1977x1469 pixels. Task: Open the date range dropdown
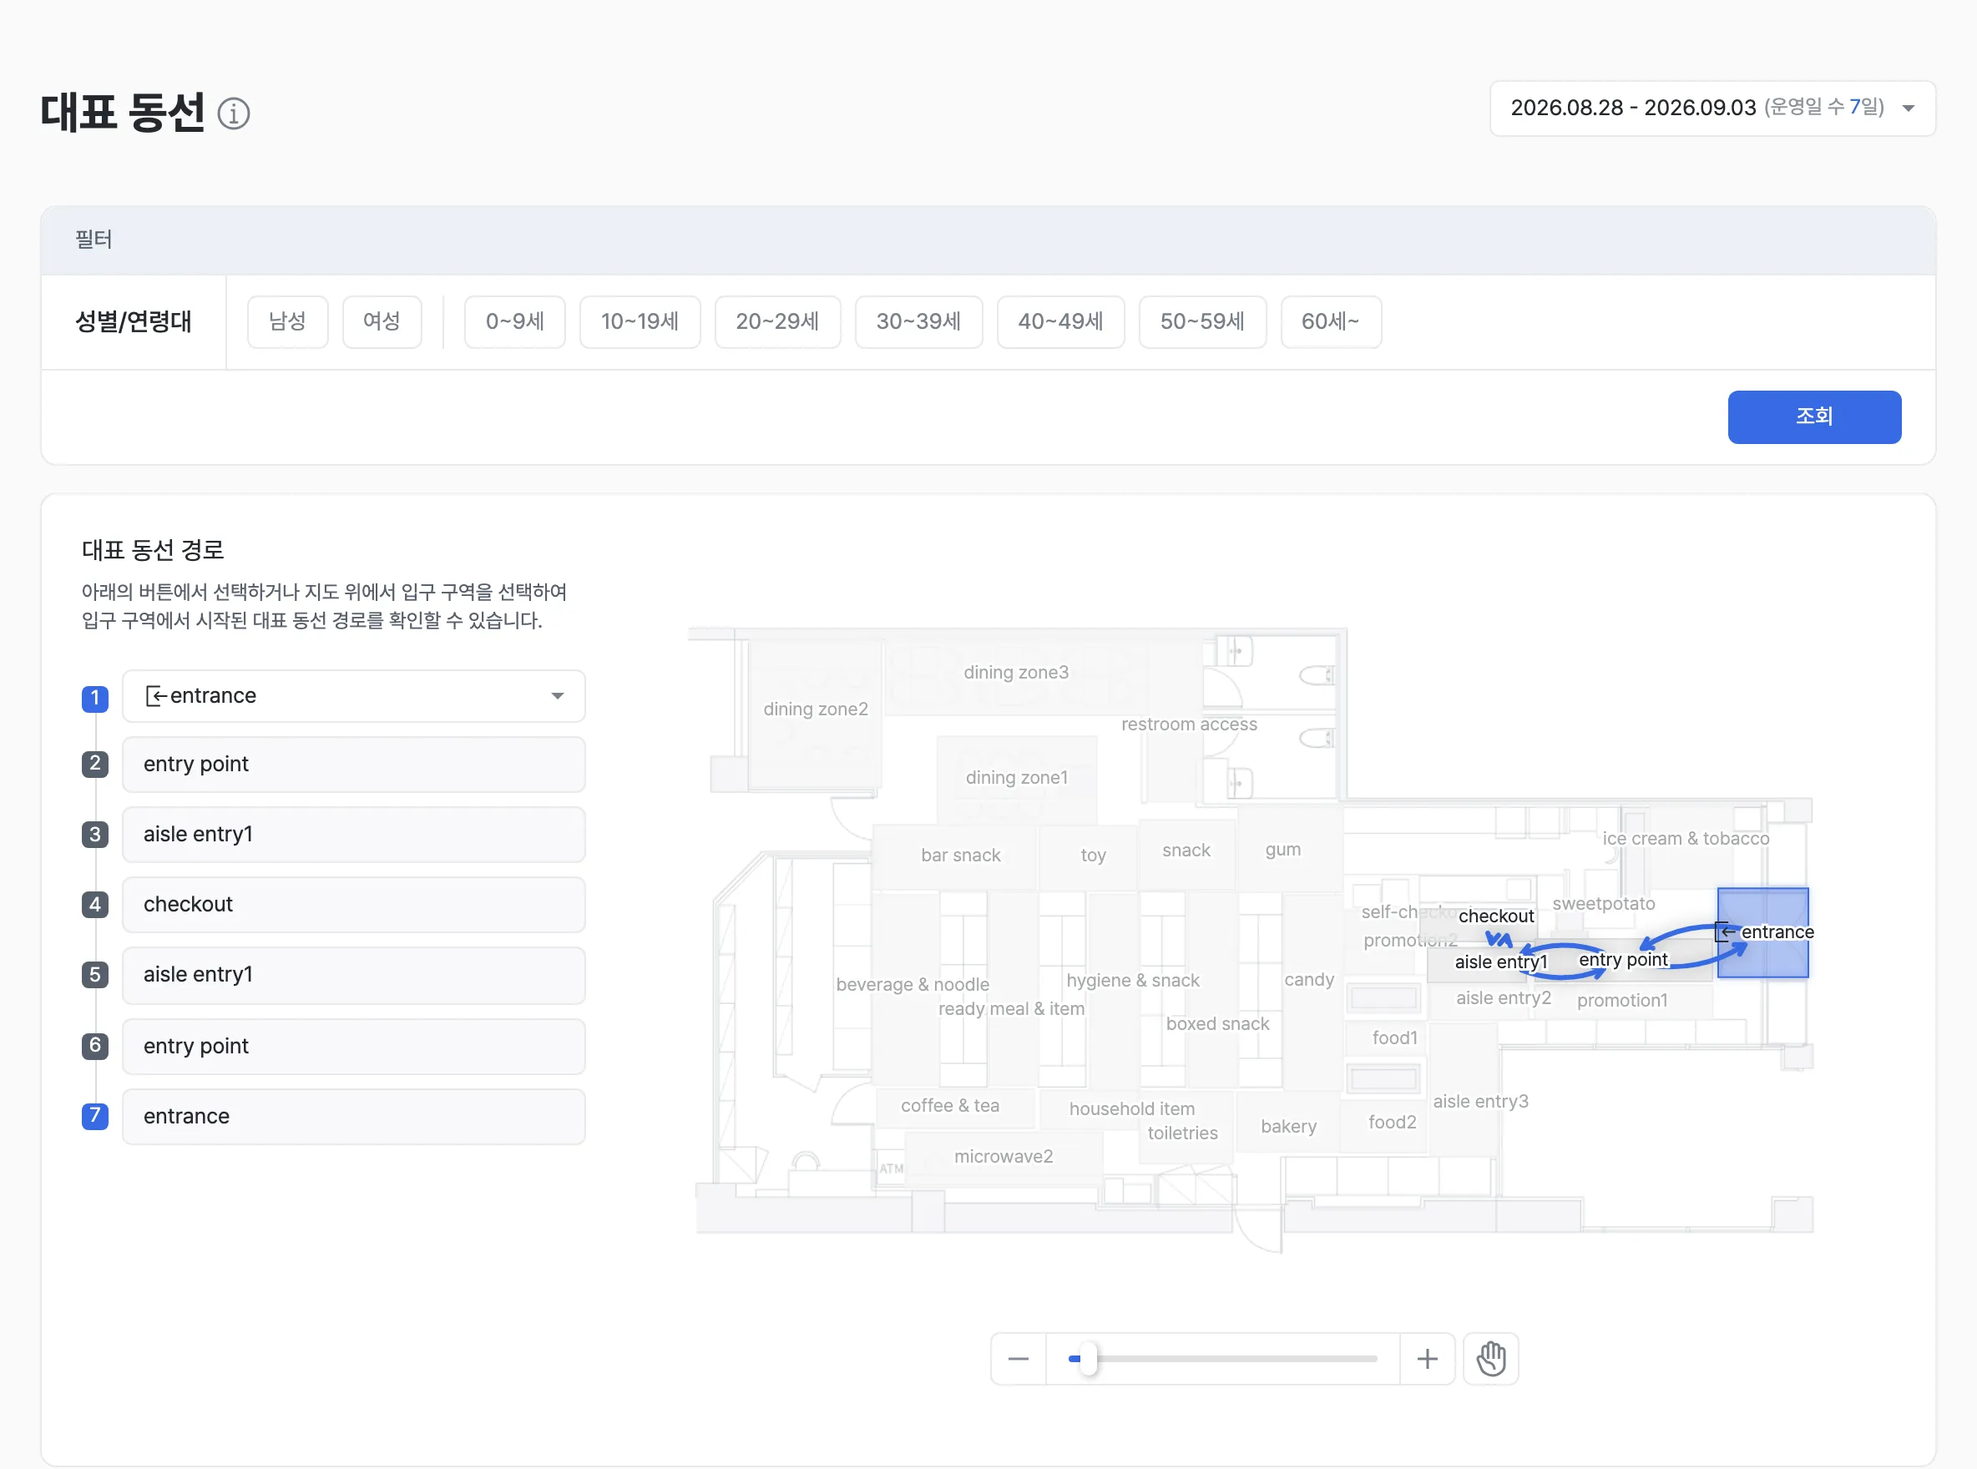tap(1712, 108)
